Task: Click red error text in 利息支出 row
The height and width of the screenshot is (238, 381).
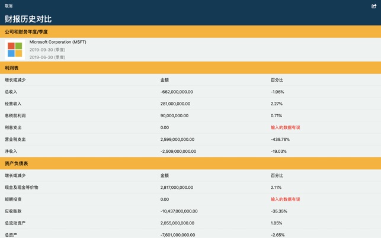Action: point(285,127)
